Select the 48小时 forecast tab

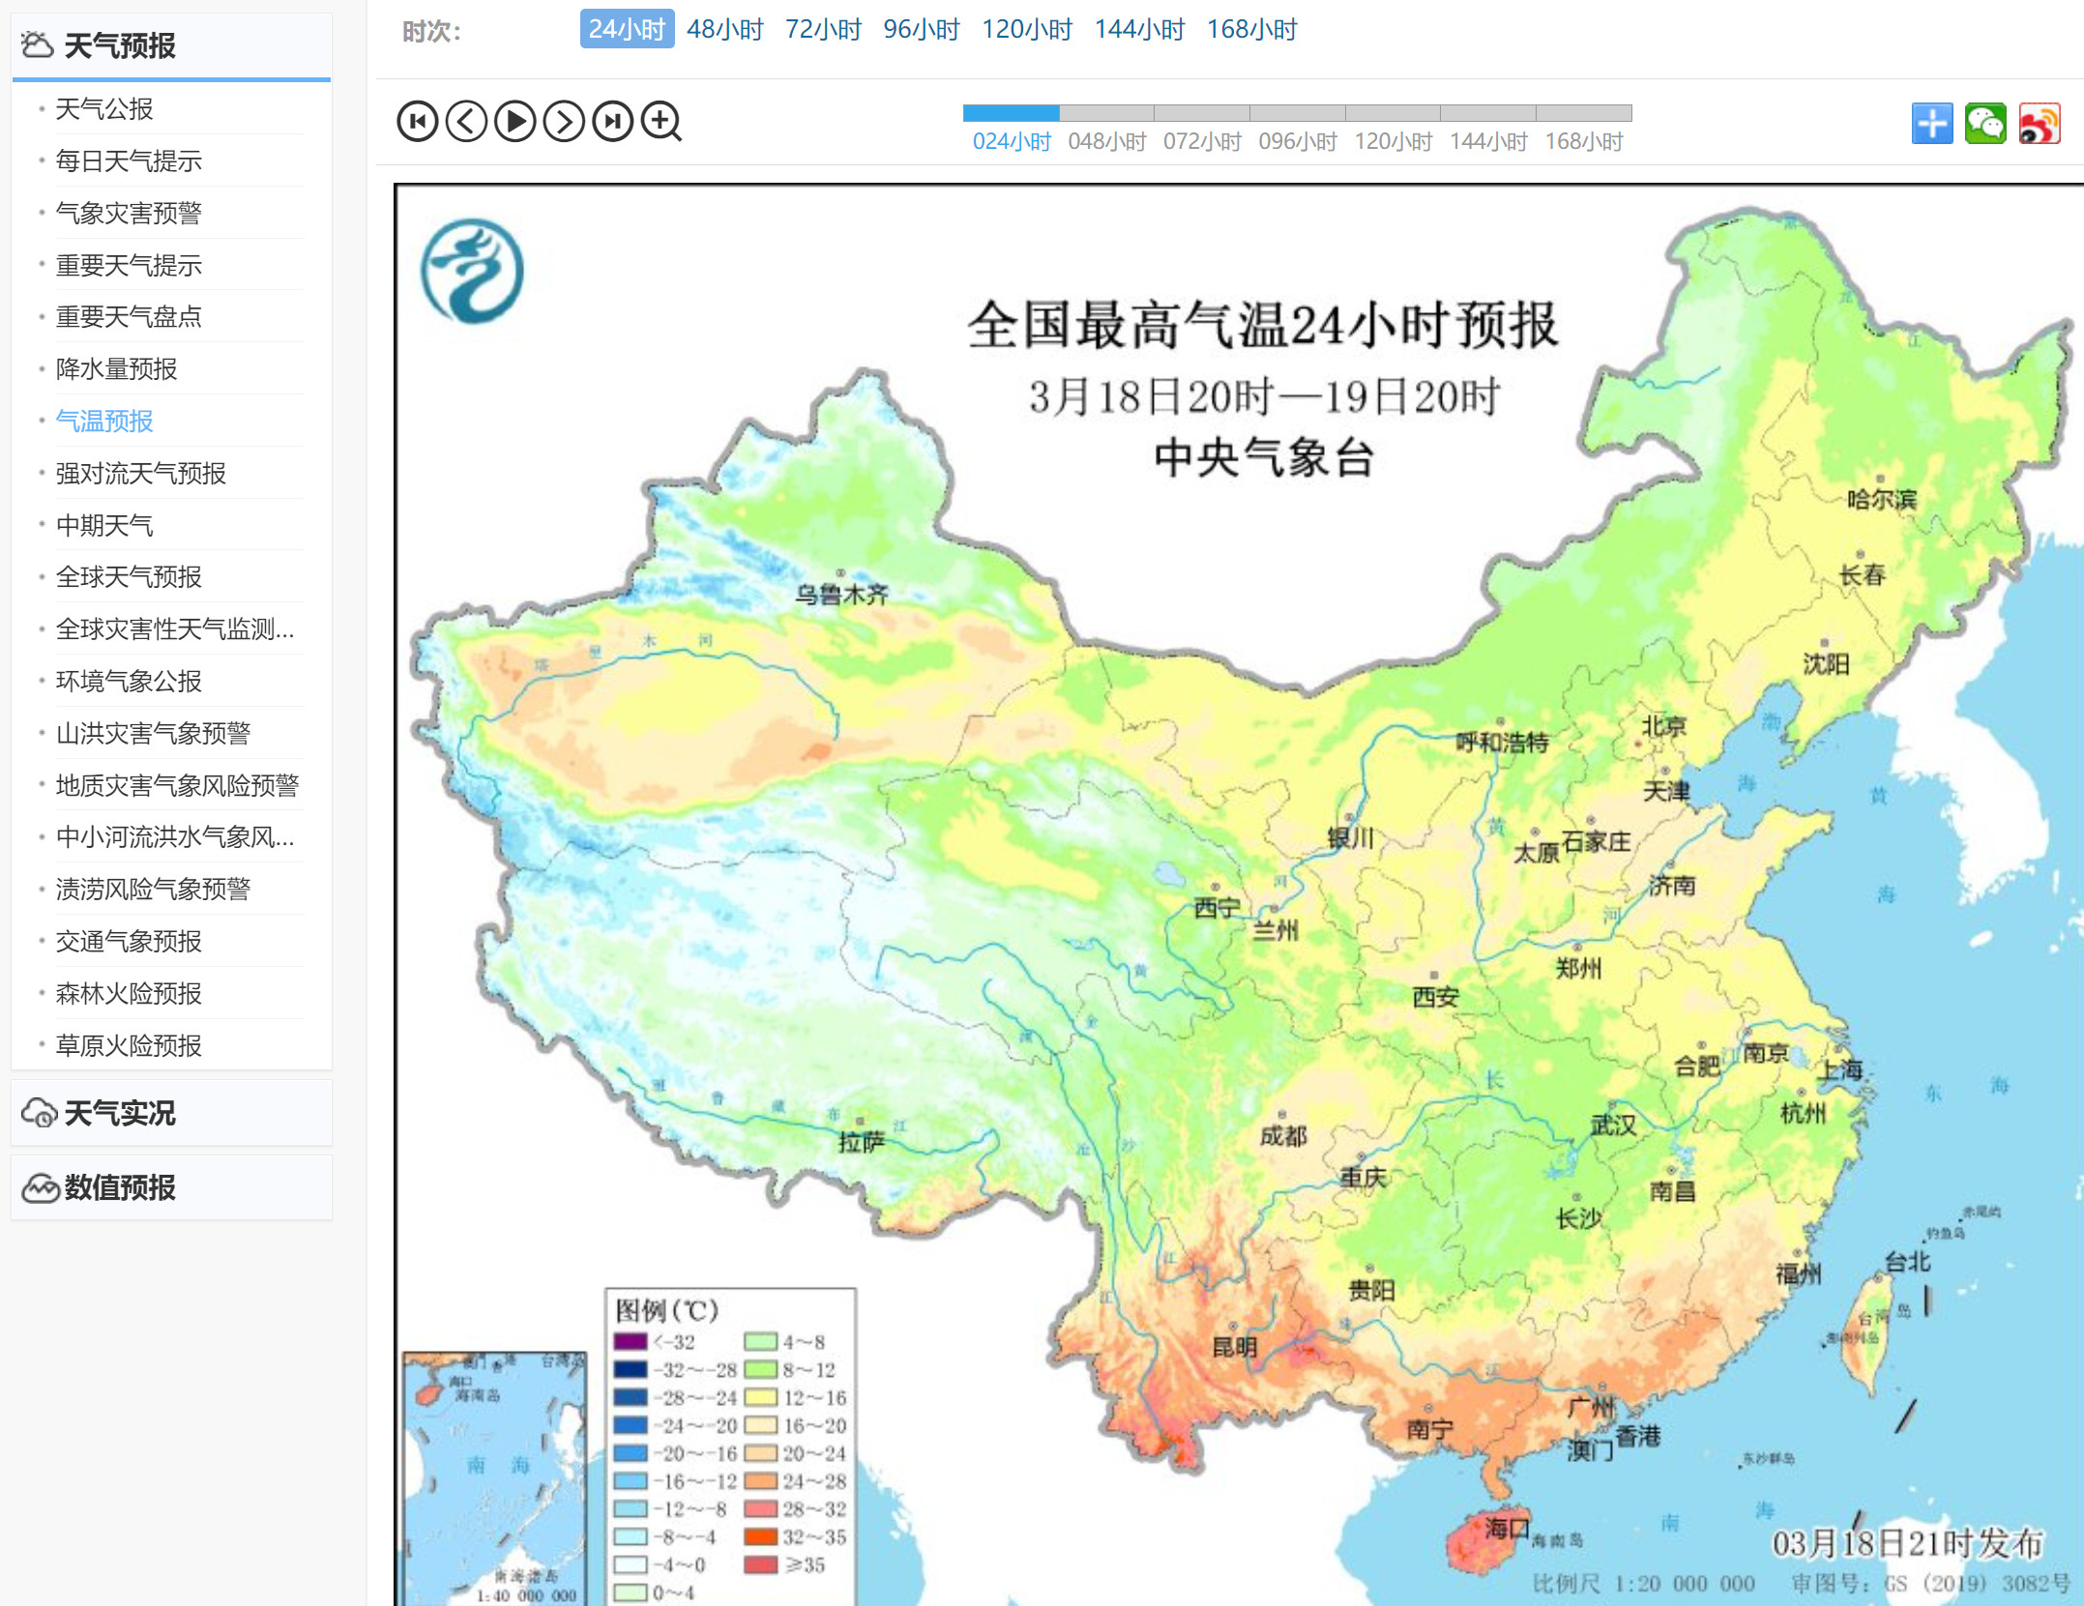[x=724, y=29]
